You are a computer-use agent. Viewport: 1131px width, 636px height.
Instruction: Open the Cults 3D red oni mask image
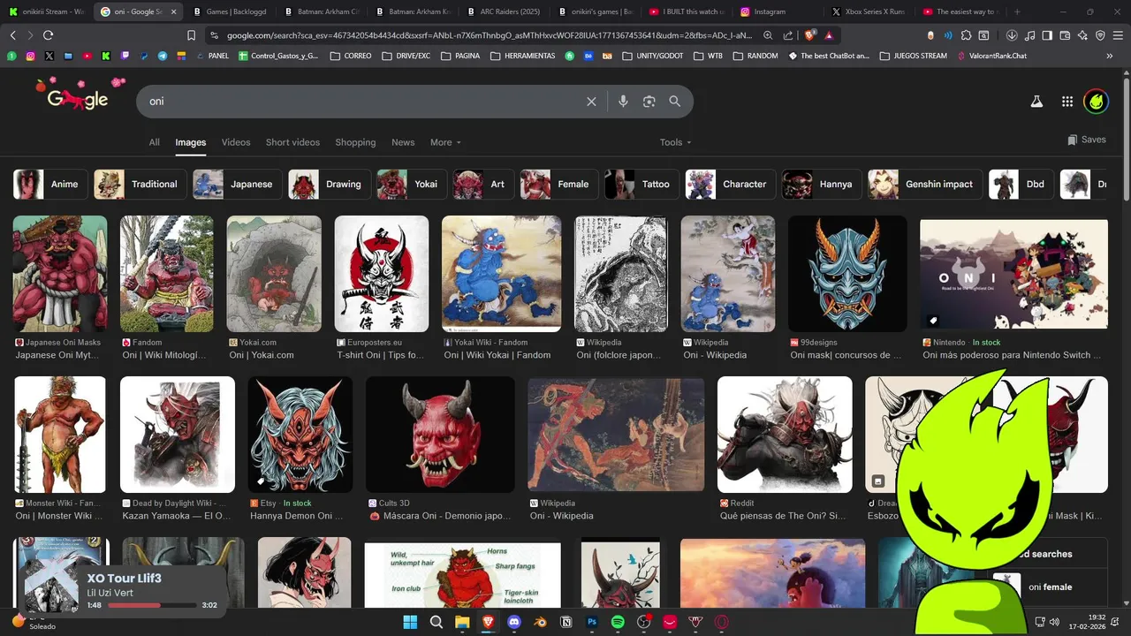point(440,435)
